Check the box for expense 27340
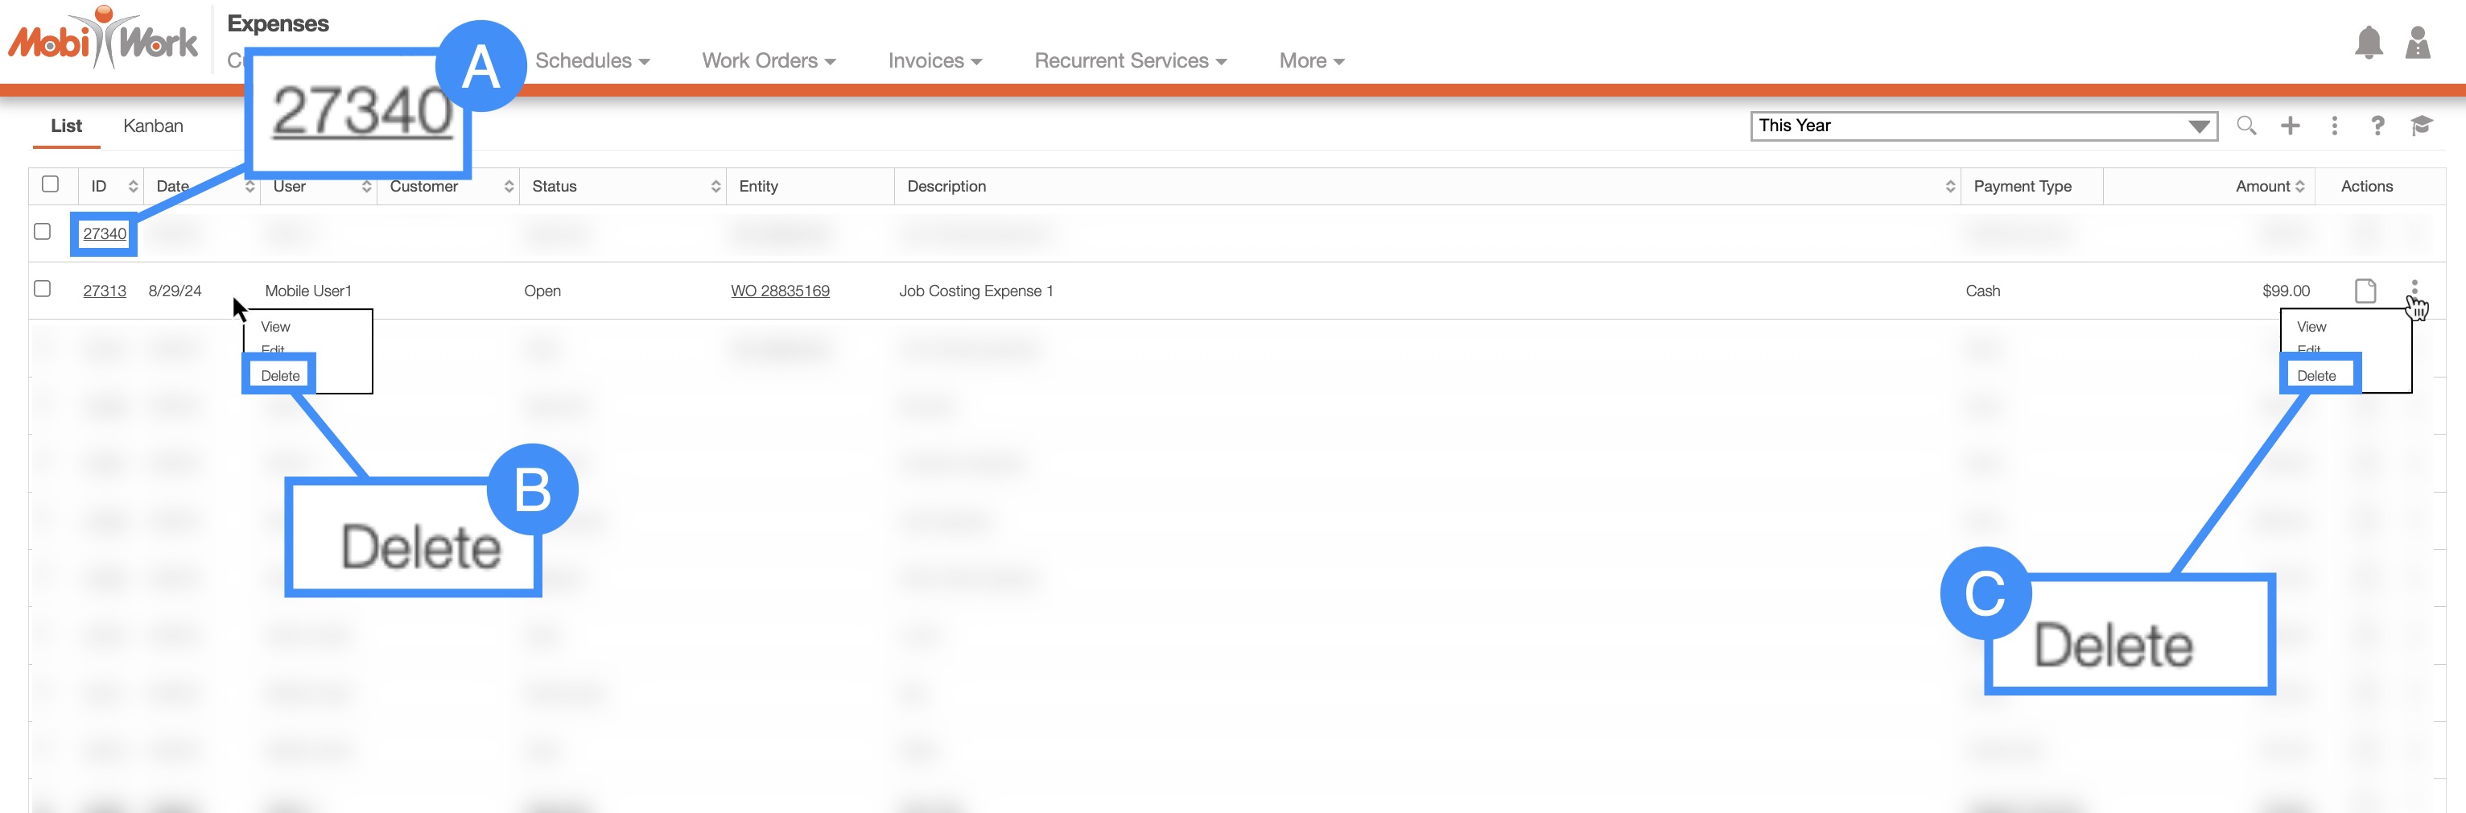Screen dimensions: 2466x813 42,232
